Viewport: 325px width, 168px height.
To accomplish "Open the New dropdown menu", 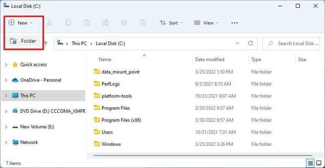I will [x=21, y=23].
